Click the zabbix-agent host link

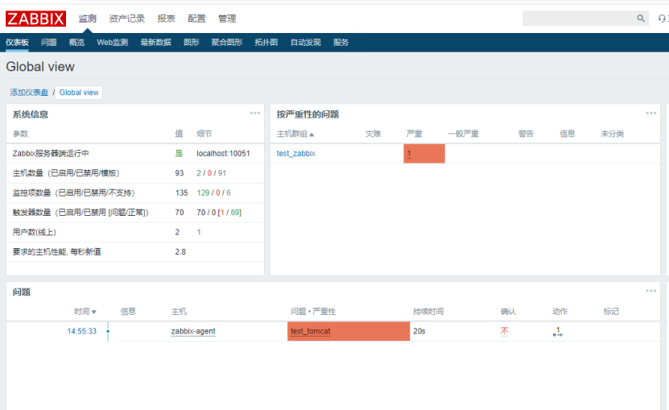click(x=193, y=331)
